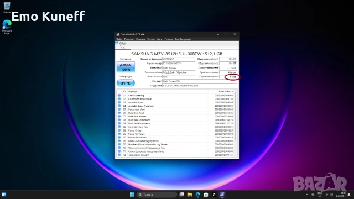This screenshot has width=354, height=199.
Task: Click the status icon for Host Write Commands
Action: 119,123
